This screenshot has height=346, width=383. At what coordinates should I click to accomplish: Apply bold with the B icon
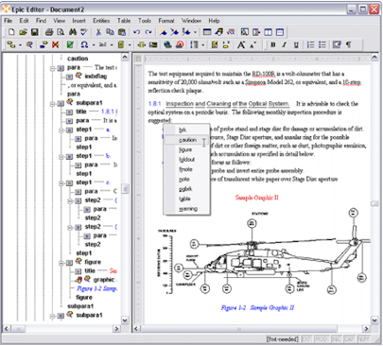pyautogui.click(x=273, y=44)
